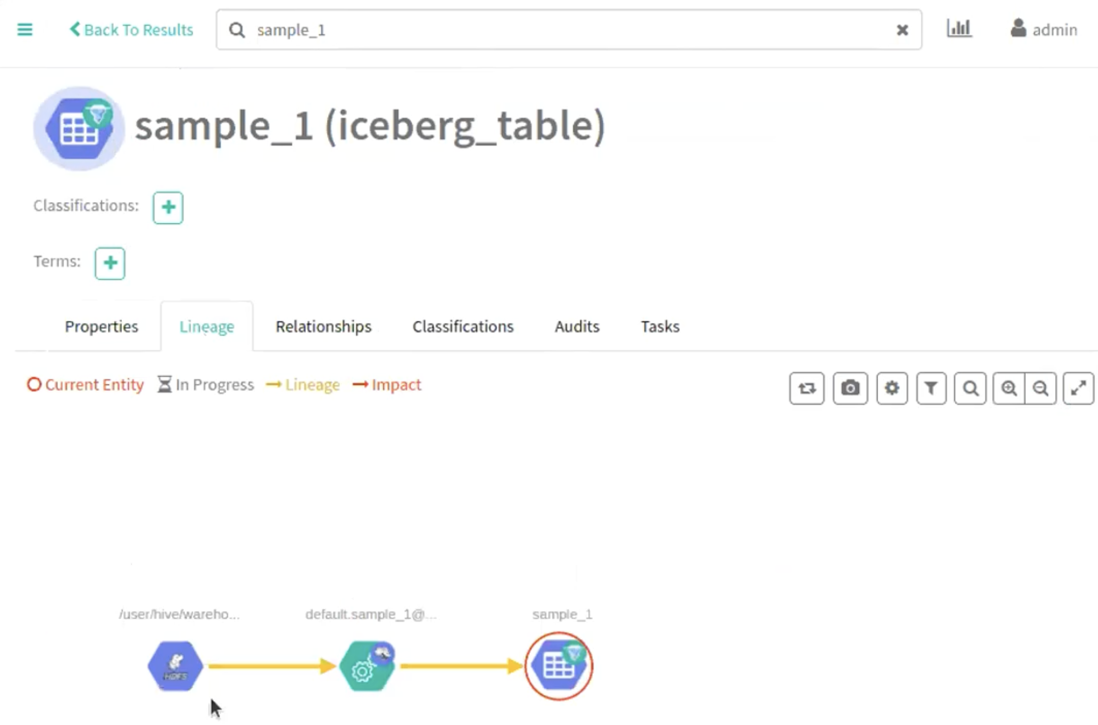Zoom in on the lineage graph
This screenshot has width=1098, height=725.
(x=1009, y=388)
